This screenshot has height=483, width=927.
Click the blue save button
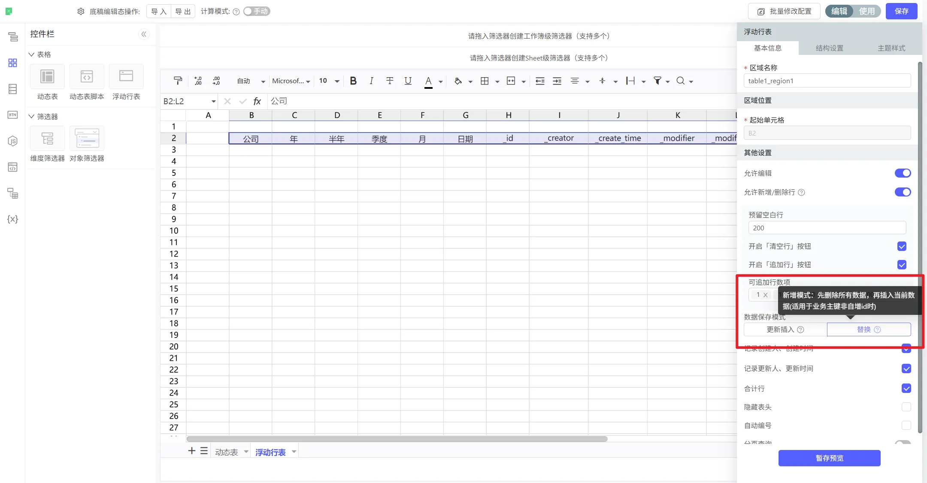[x=901, y=11]
